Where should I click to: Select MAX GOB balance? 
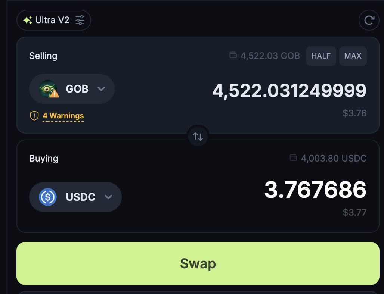(x=353, y=56)
